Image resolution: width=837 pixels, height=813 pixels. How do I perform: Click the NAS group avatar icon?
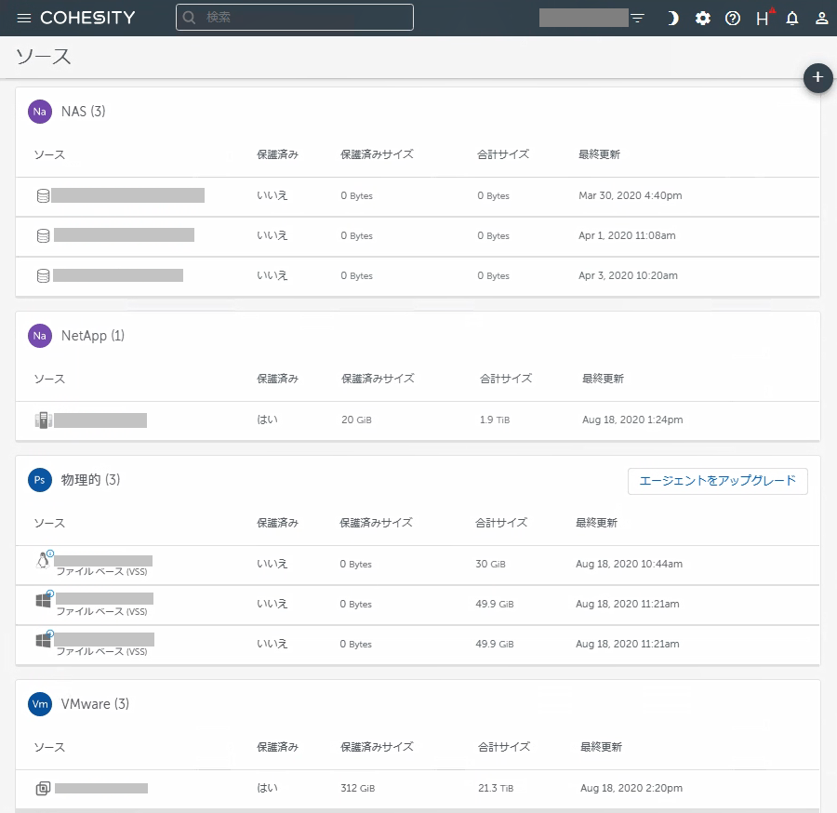tap(40, 112)
